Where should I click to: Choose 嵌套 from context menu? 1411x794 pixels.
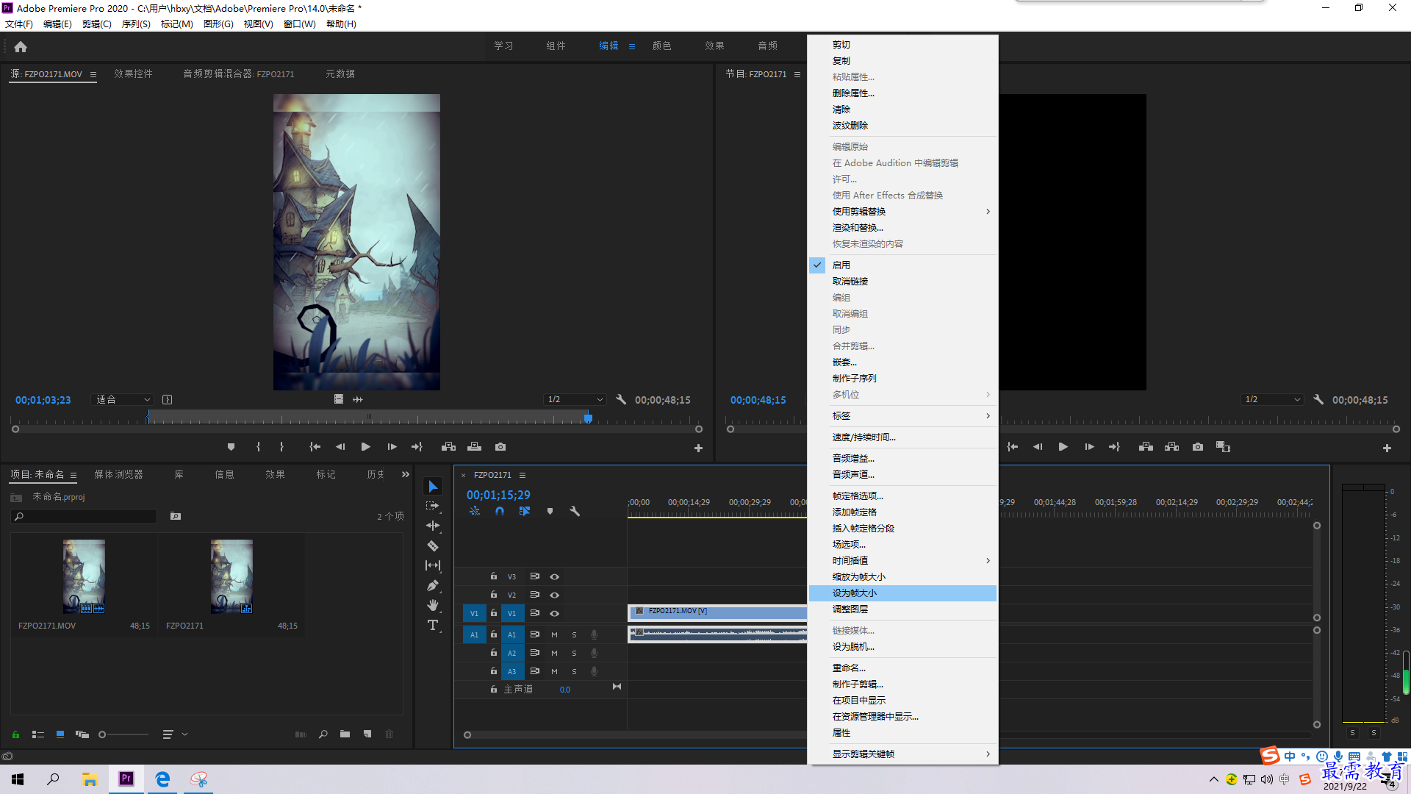(902, 362)
